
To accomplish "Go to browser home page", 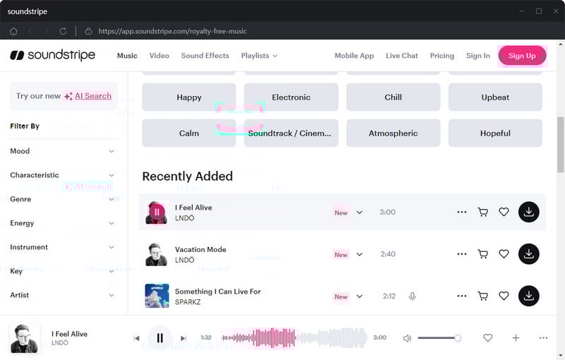I will click(x=13, y=31).
